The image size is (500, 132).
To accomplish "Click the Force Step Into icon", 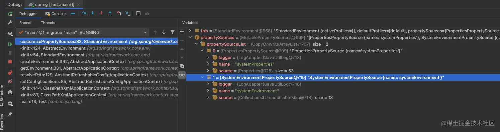I will click(101, 14).
